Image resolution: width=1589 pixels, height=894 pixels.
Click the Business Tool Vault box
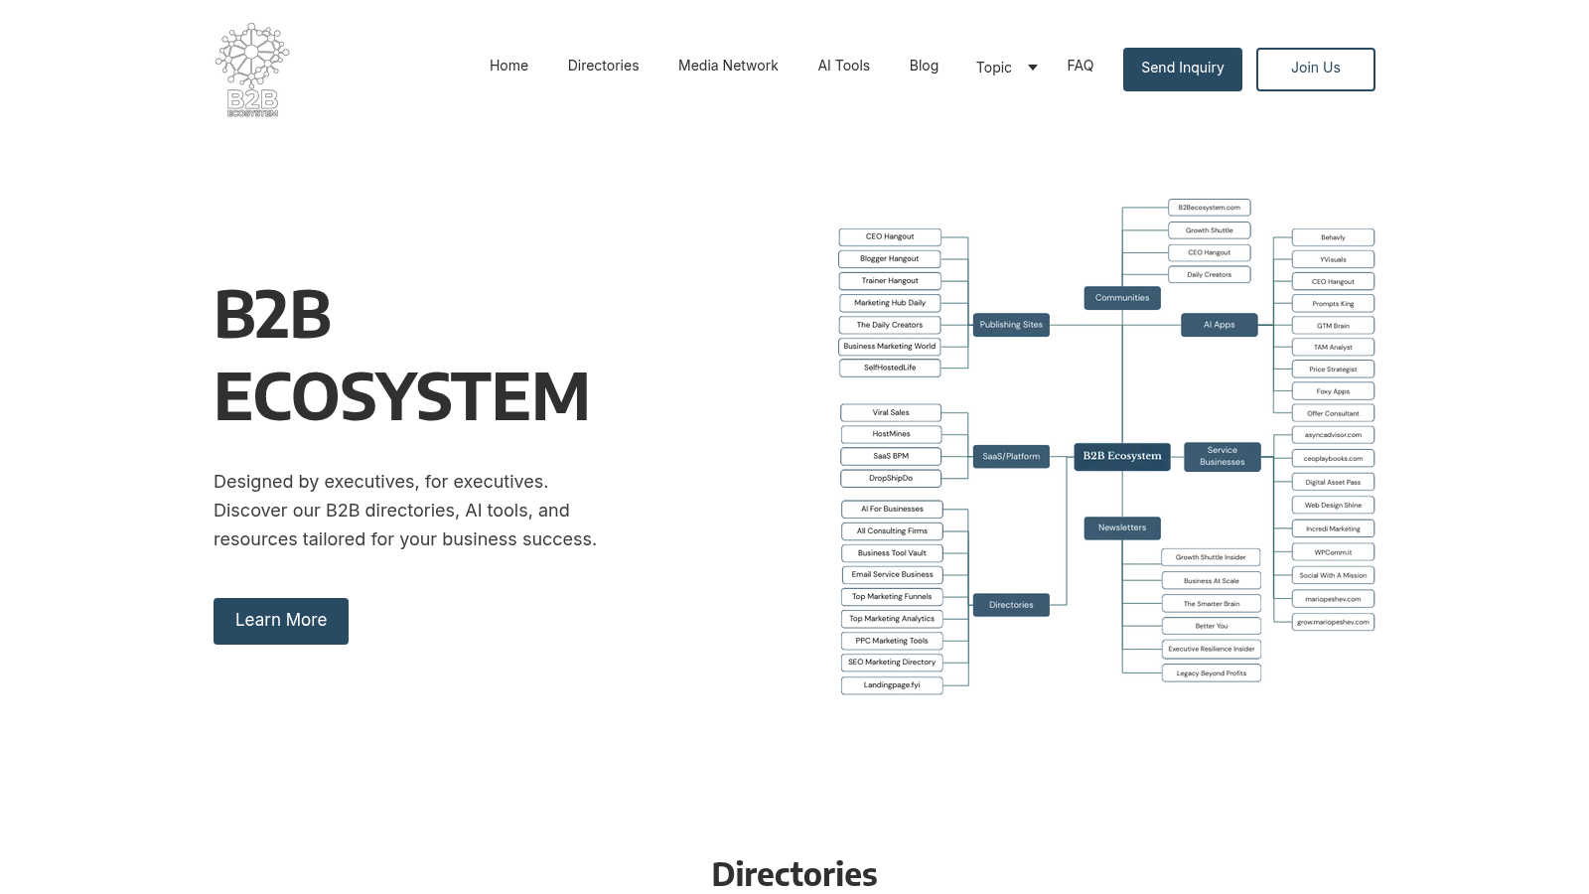coord(892,553)
